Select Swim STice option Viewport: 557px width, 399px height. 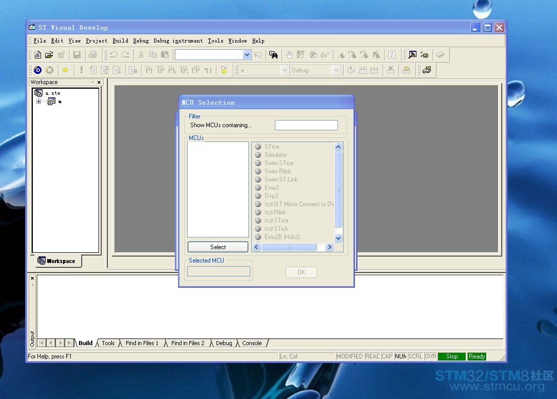click(x=279, y=163)
